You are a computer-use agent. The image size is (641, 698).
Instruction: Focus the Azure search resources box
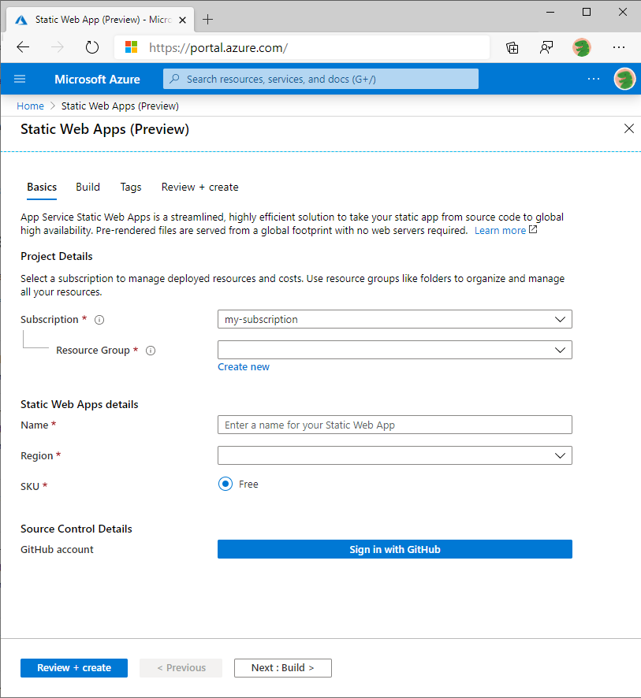pyautogui.click(x=321, y=79)
